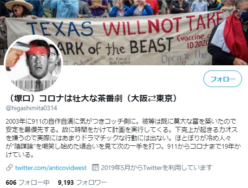Click the calendar icon near join date
Screen dimensions: 248x188
pos(95,167)
